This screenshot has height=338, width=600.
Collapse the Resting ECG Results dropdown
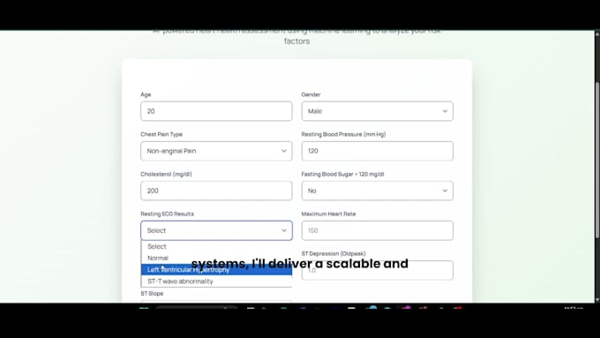[x=216, y=230]
